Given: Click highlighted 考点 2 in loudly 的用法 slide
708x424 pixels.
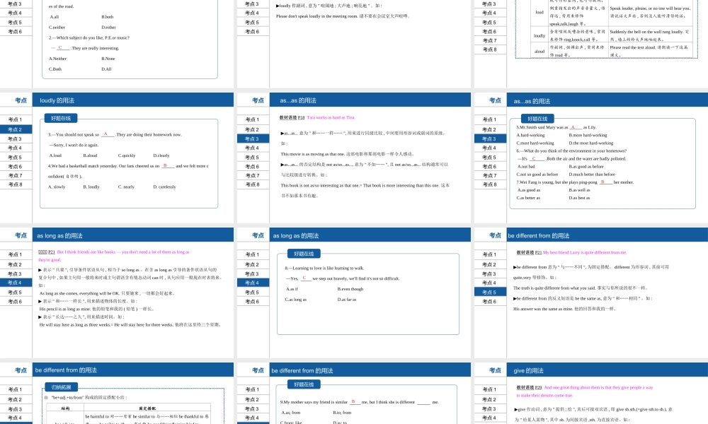Looking at the screenshot, I should coord(16,129).
